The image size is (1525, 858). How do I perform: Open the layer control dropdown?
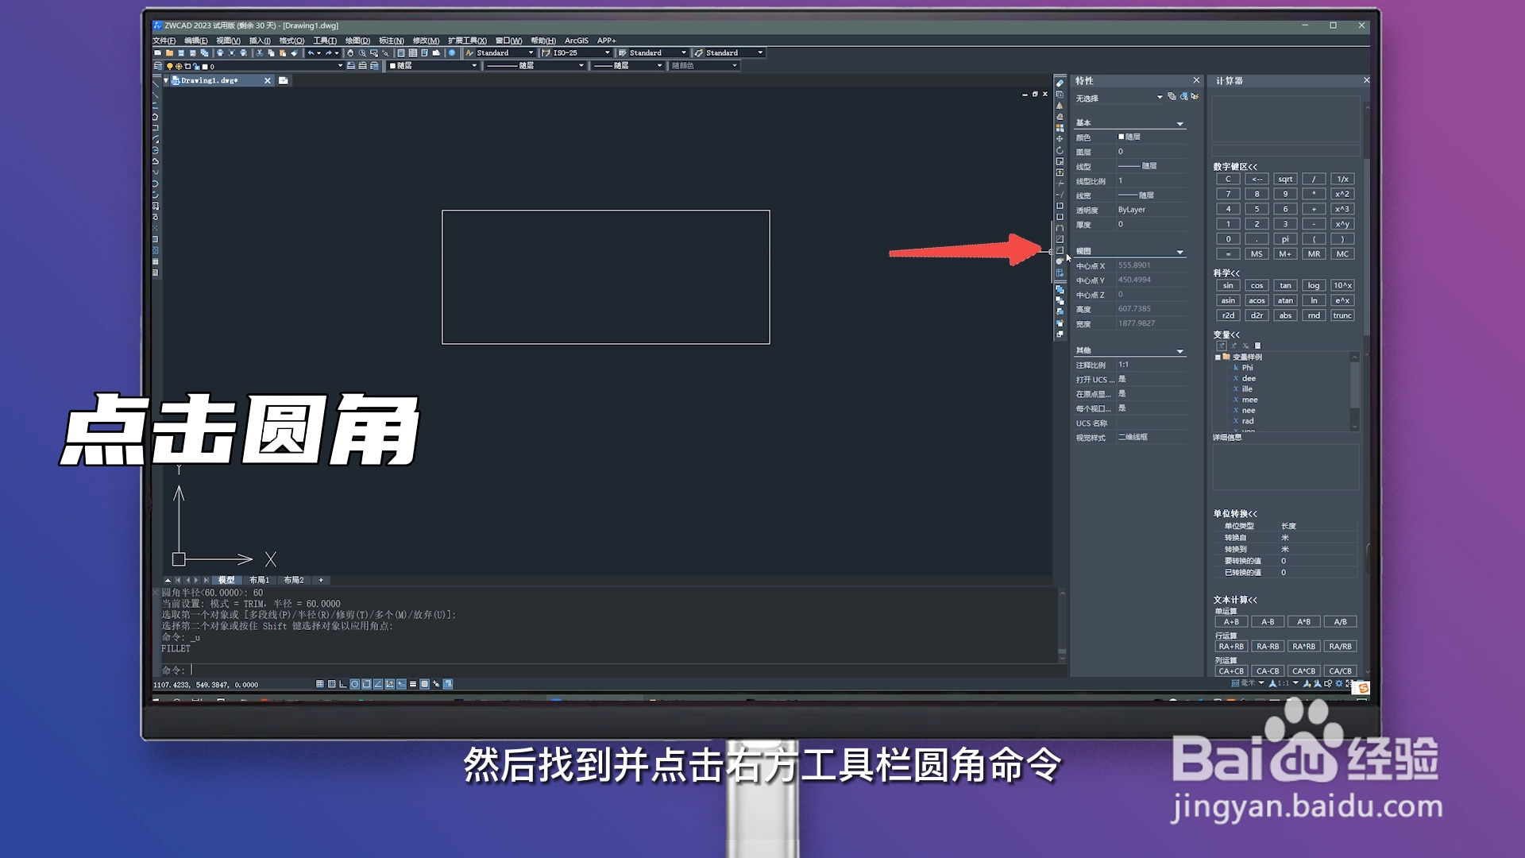(340, 65)
